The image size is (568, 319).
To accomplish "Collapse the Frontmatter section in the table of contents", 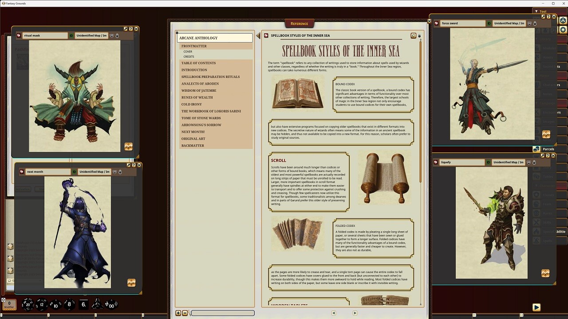I will (x=194, y=46).
